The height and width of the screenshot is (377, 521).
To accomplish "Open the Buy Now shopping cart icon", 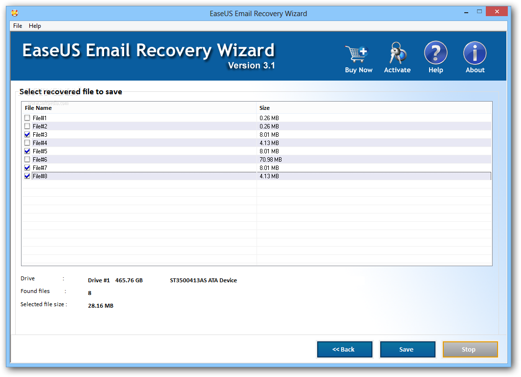I will (358, 54).
